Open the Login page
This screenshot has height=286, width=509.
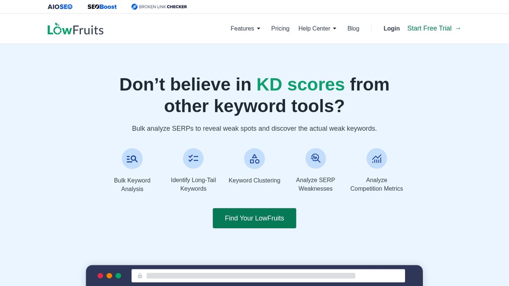point(392,28)
